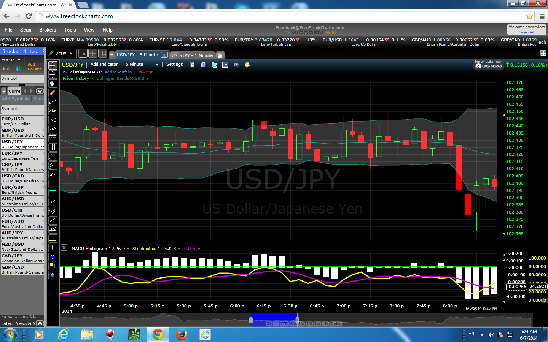548x342 pixels.
Task: Select EUR/USD in the watchlist
Action: [x=22, y=121]
